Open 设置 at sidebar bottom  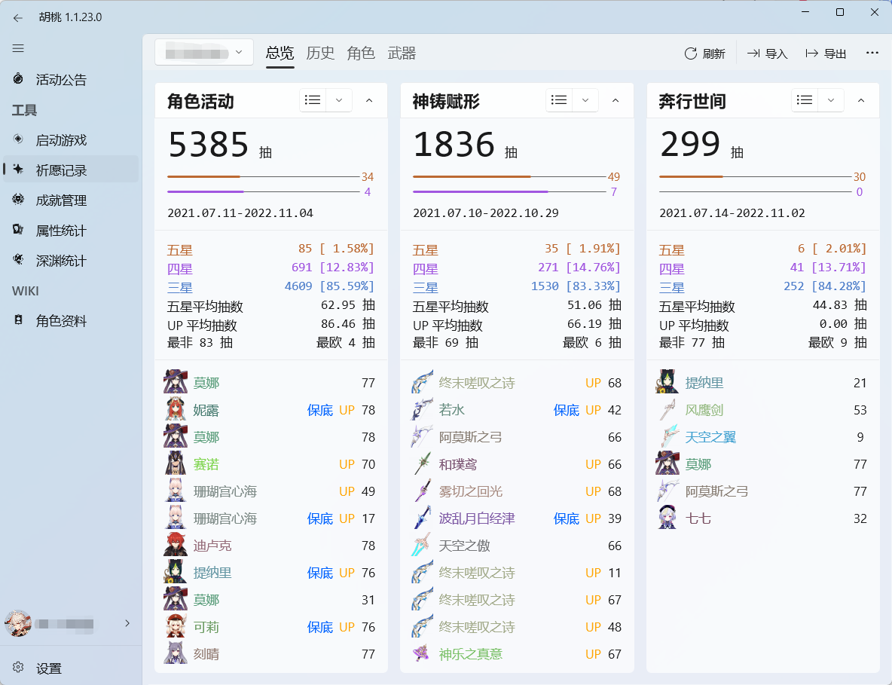point(48,668)
